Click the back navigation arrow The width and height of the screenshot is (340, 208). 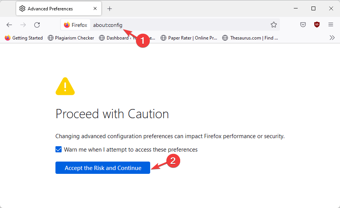click(9, 25)
